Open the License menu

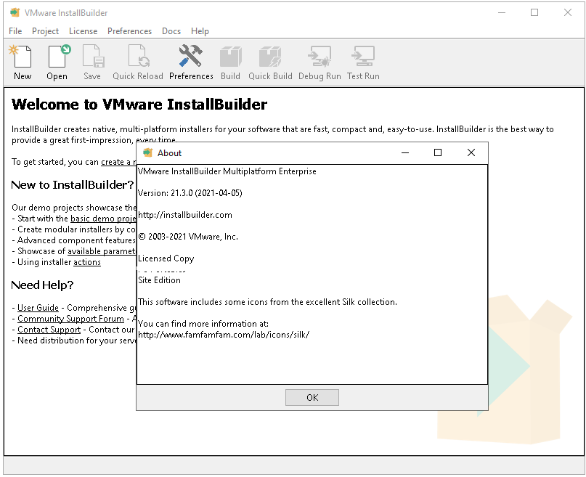[83, 31]
